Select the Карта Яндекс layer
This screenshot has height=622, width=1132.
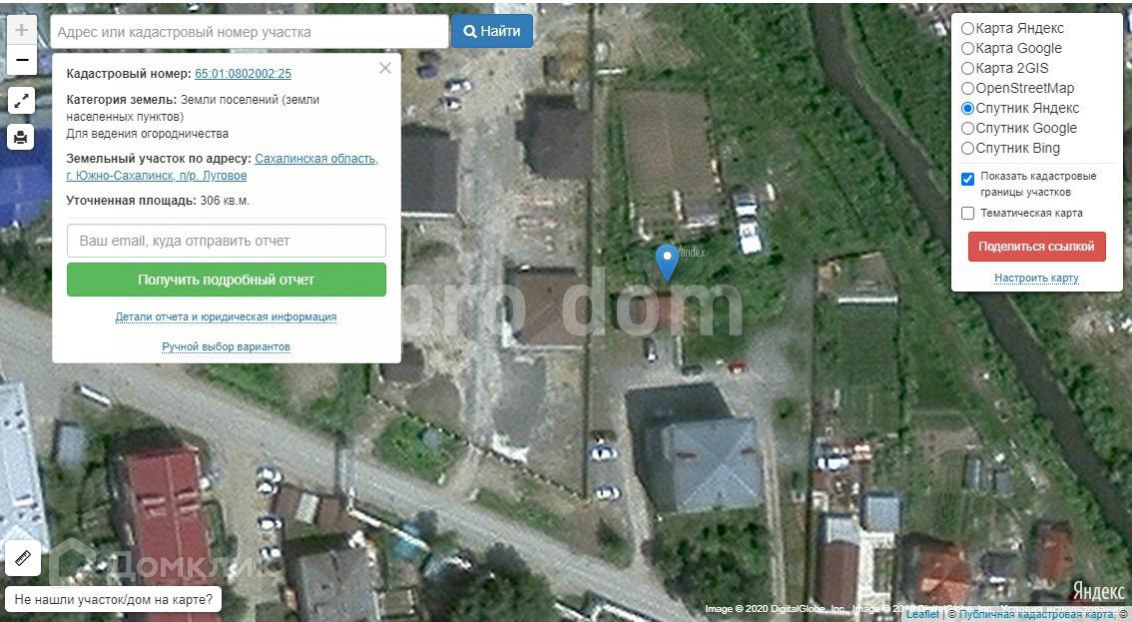967,29
